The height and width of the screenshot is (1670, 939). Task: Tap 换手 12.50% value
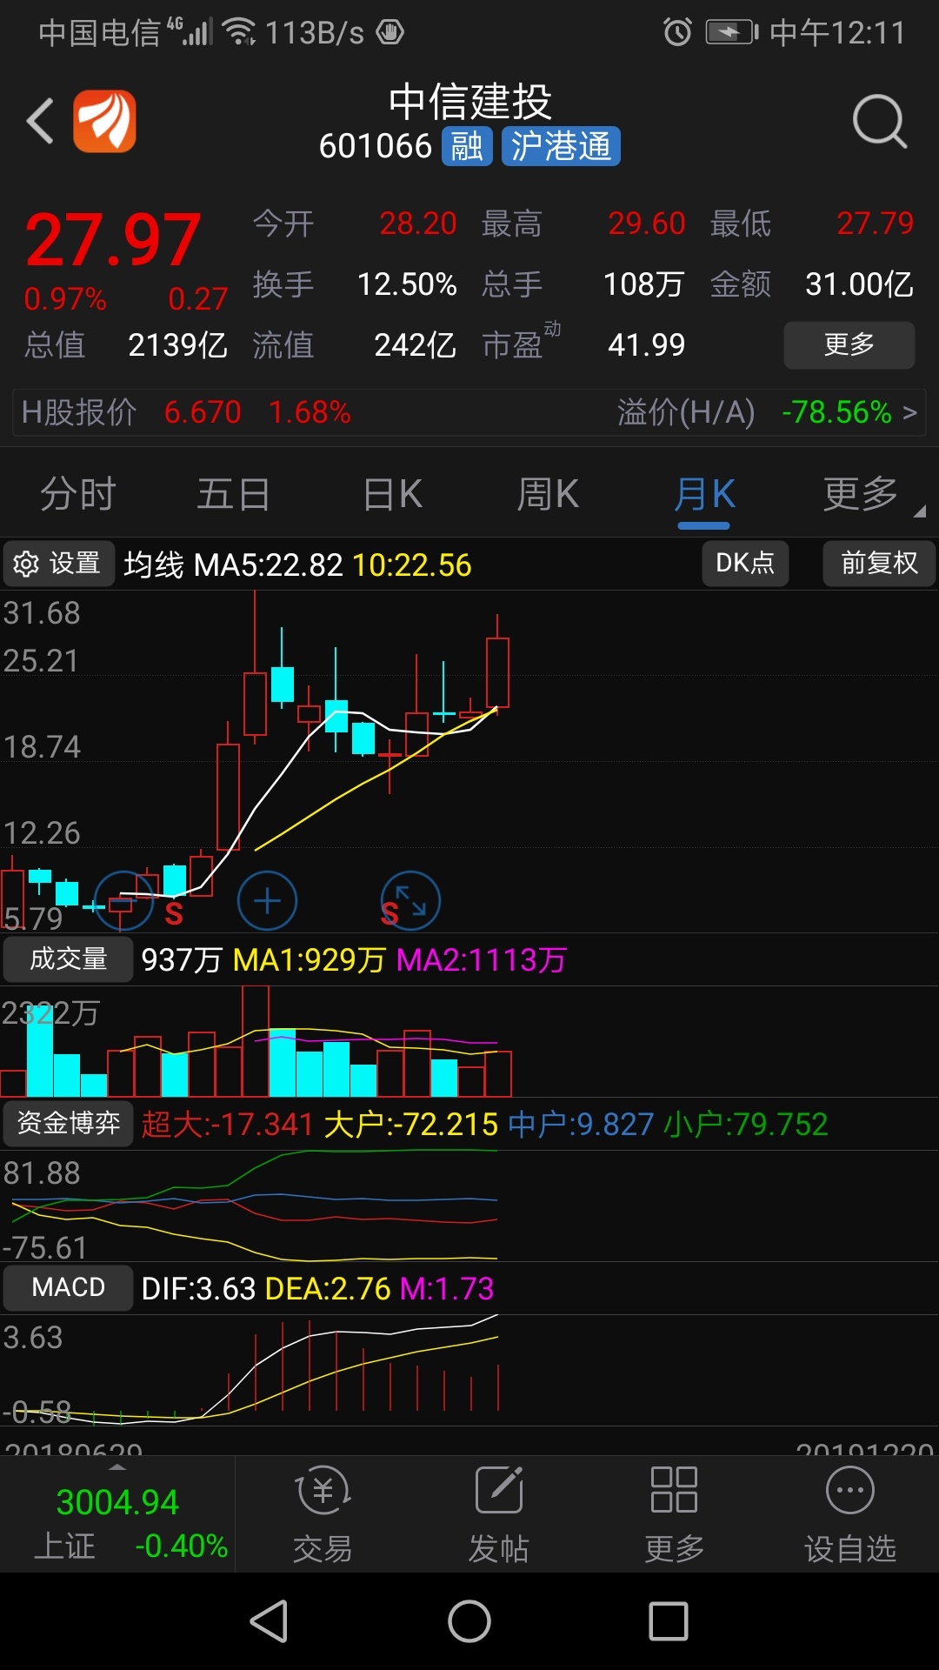click(407, 284)
